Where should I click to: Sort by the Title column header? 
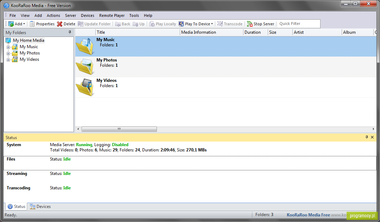point(138,32)
